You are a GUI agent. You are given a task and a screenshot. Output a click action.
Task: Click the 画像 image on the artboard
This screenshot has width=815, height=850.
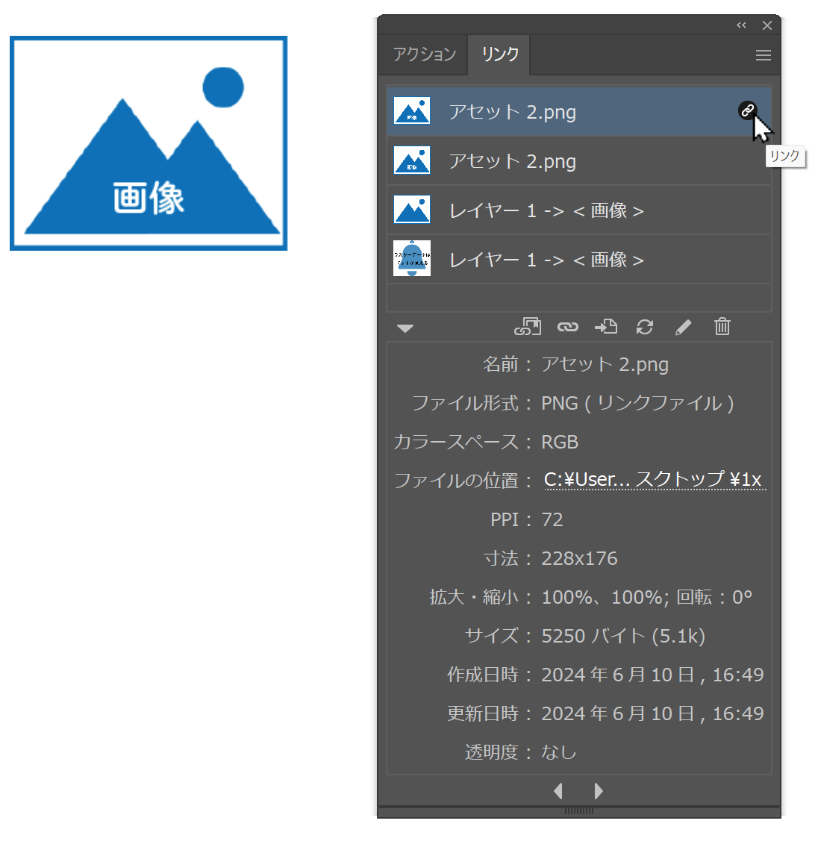coord(148,143)
